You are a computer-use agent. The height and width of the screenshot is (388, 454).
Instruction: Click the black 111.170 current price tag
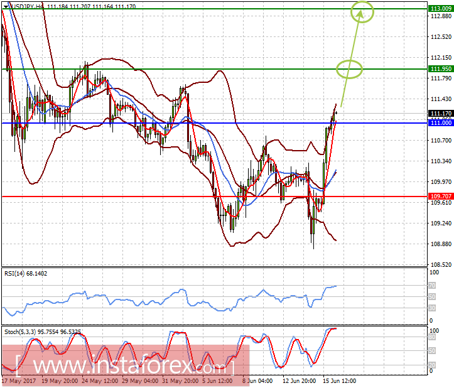click(441, 113)
